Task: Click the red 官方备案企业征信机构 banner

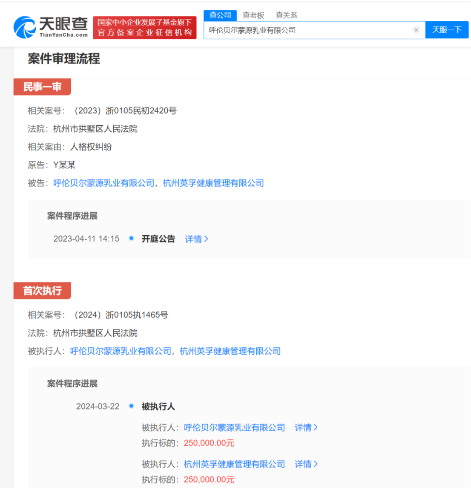Action: click(144, 28)
